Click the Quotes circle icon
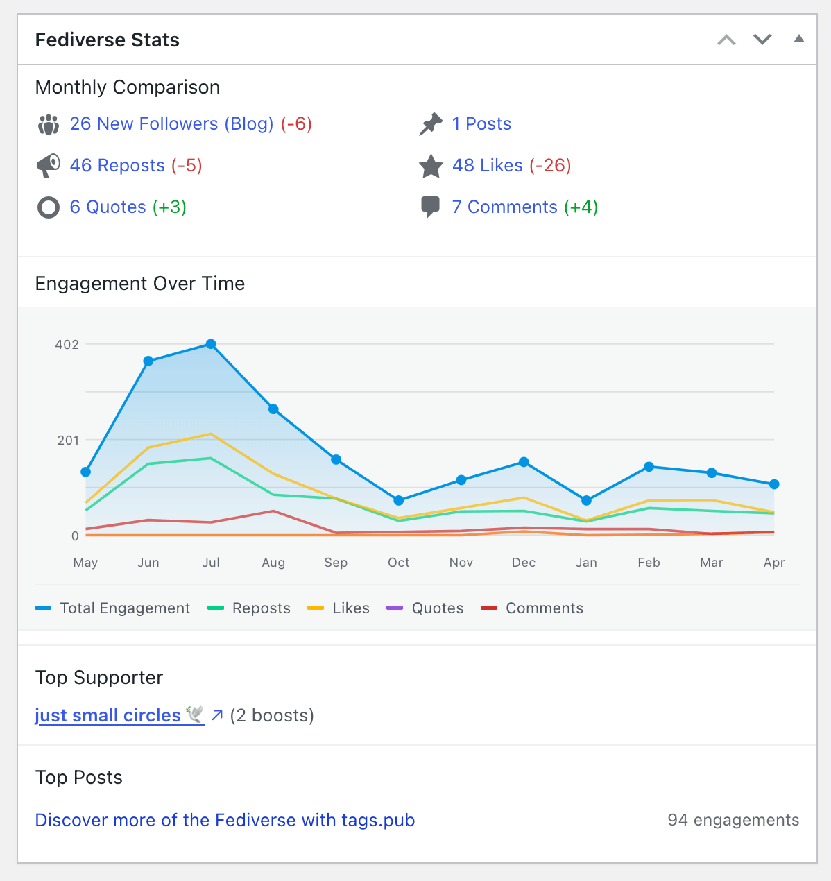This screenshot has width=831, height=881. click(48, 207)
